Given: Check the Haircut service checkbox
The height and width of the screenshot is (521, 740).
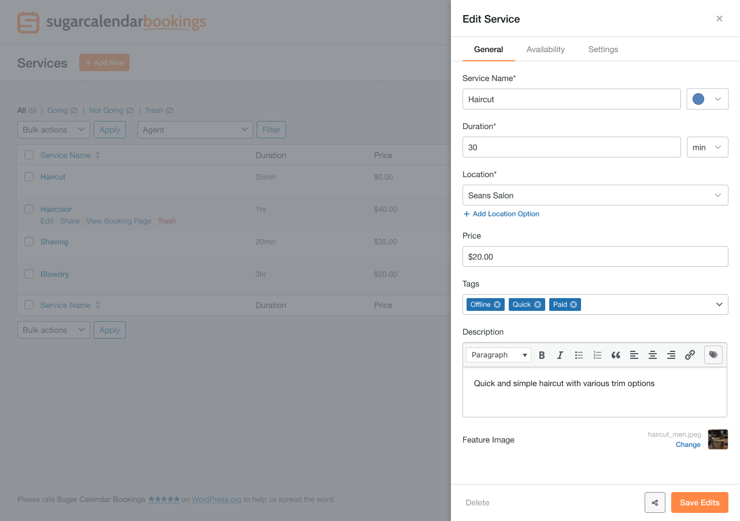Looking at the screenshot, I should click(x=29, y=177).
